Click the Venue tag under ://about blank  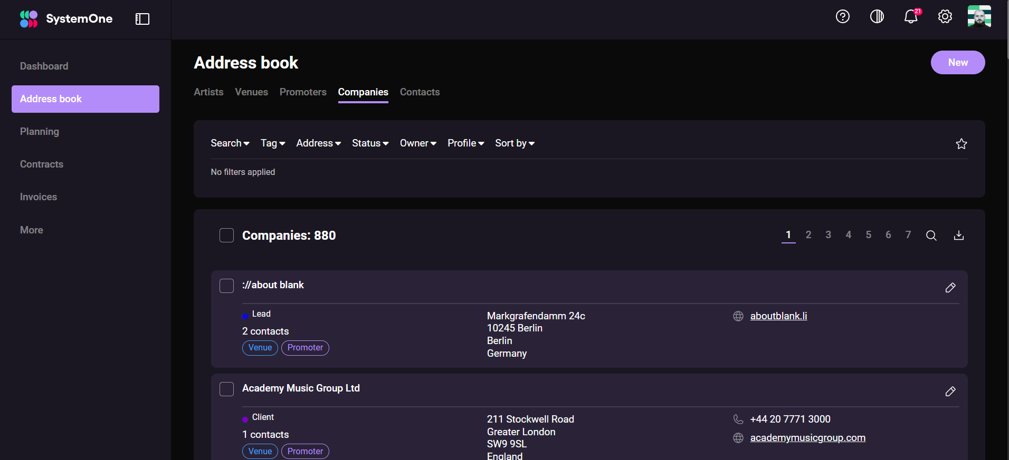260,348
